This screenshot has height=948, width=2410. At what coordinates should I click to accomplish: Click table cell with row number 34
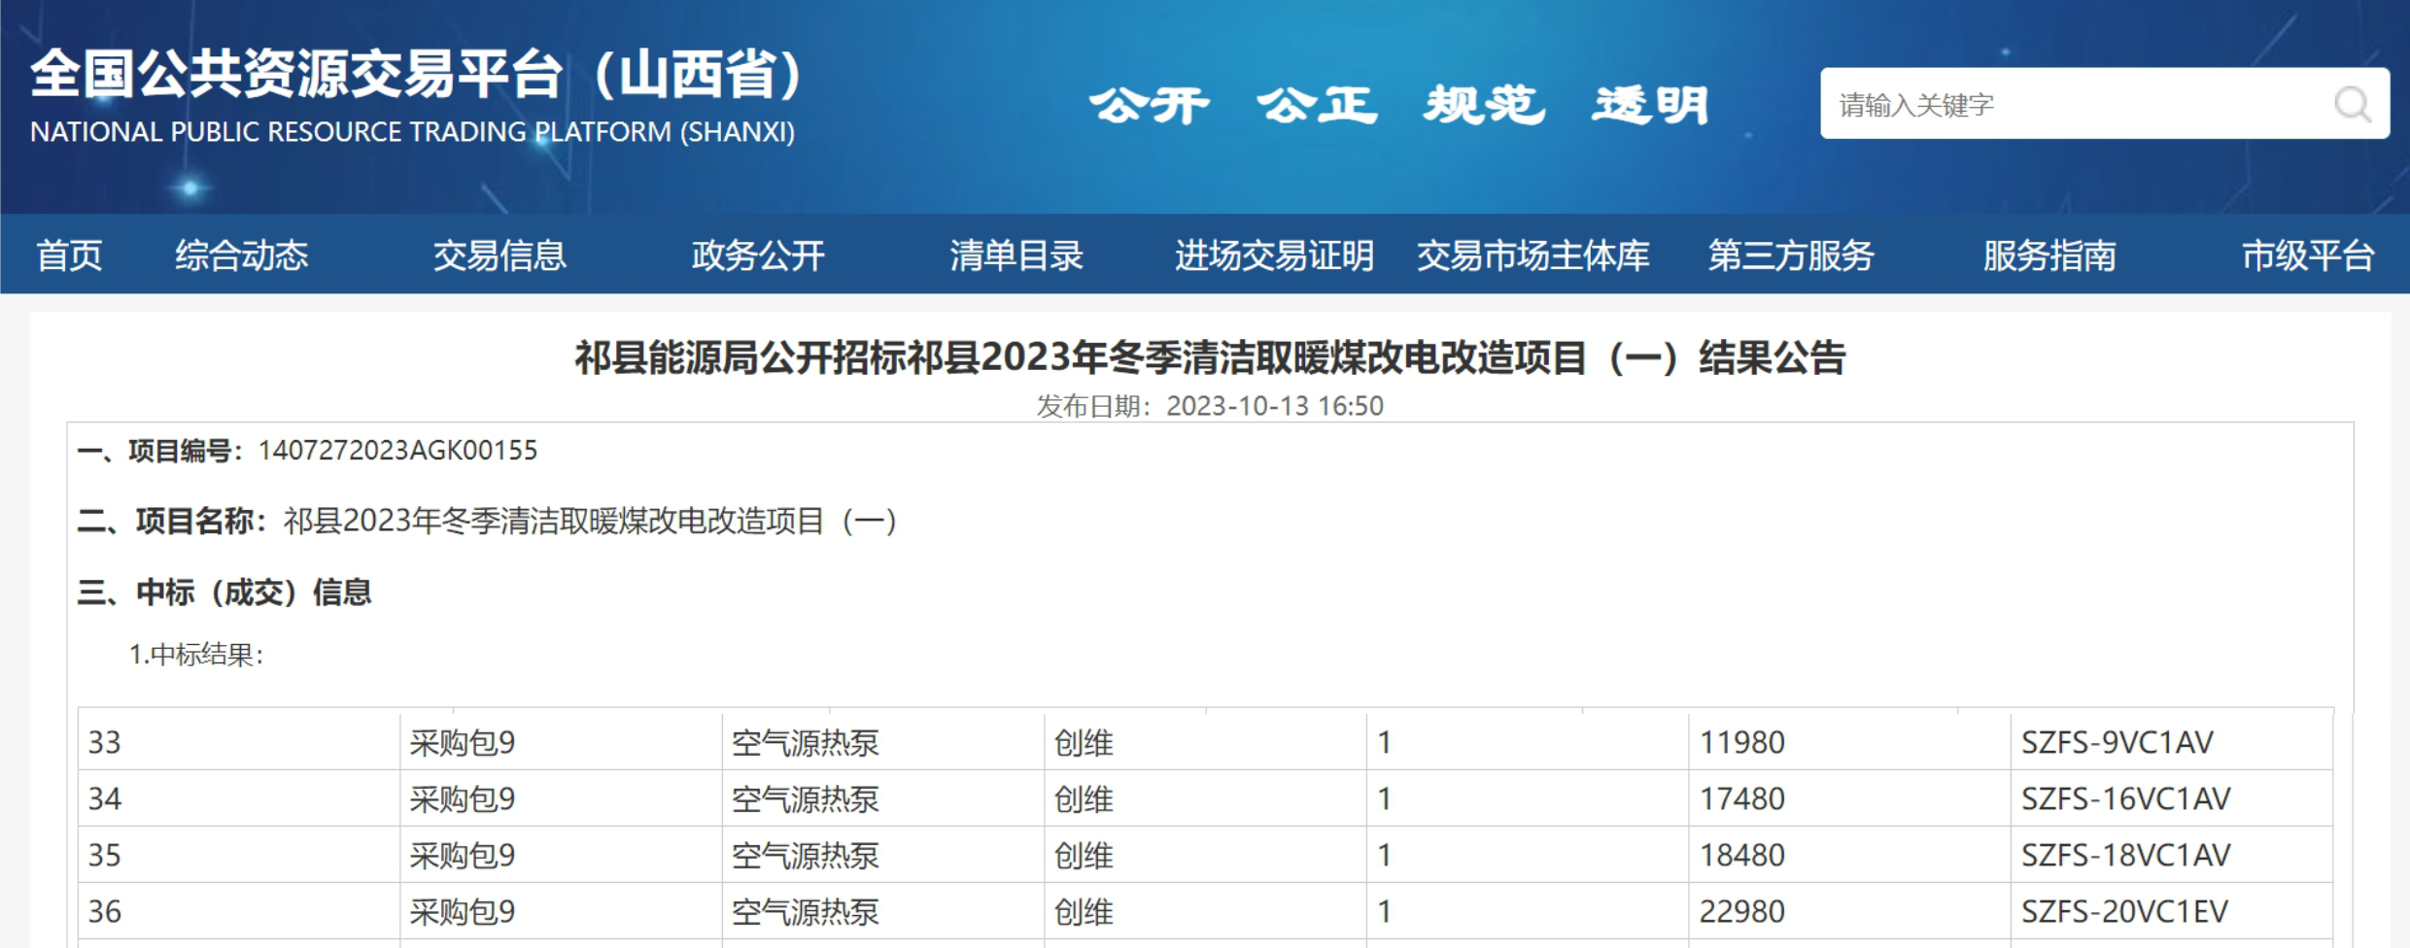[239, 798]
